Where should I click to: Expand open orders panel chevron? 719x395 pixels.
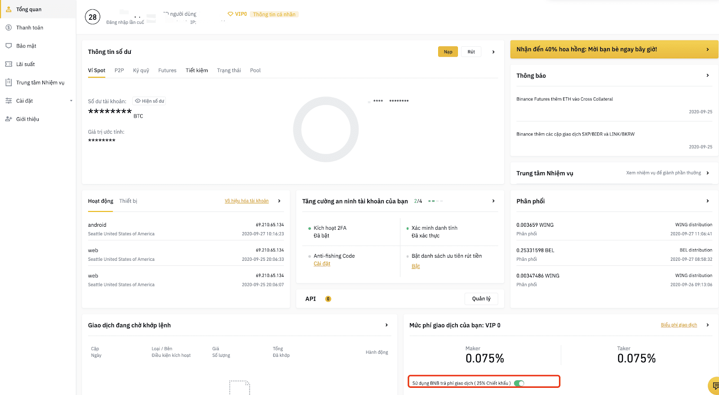click(386, 325)
